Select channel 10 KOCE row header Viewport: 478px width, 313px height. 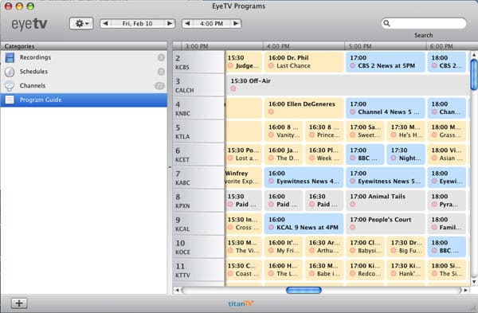[x=198, y=247]
